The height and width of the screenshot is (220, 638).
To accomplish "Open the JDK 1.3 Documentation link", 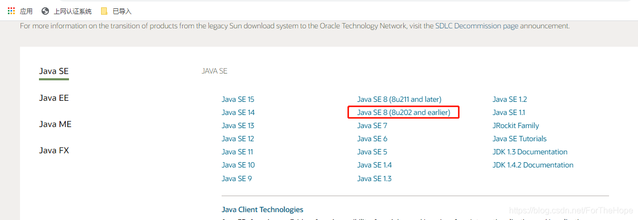I will pos(530,152).
